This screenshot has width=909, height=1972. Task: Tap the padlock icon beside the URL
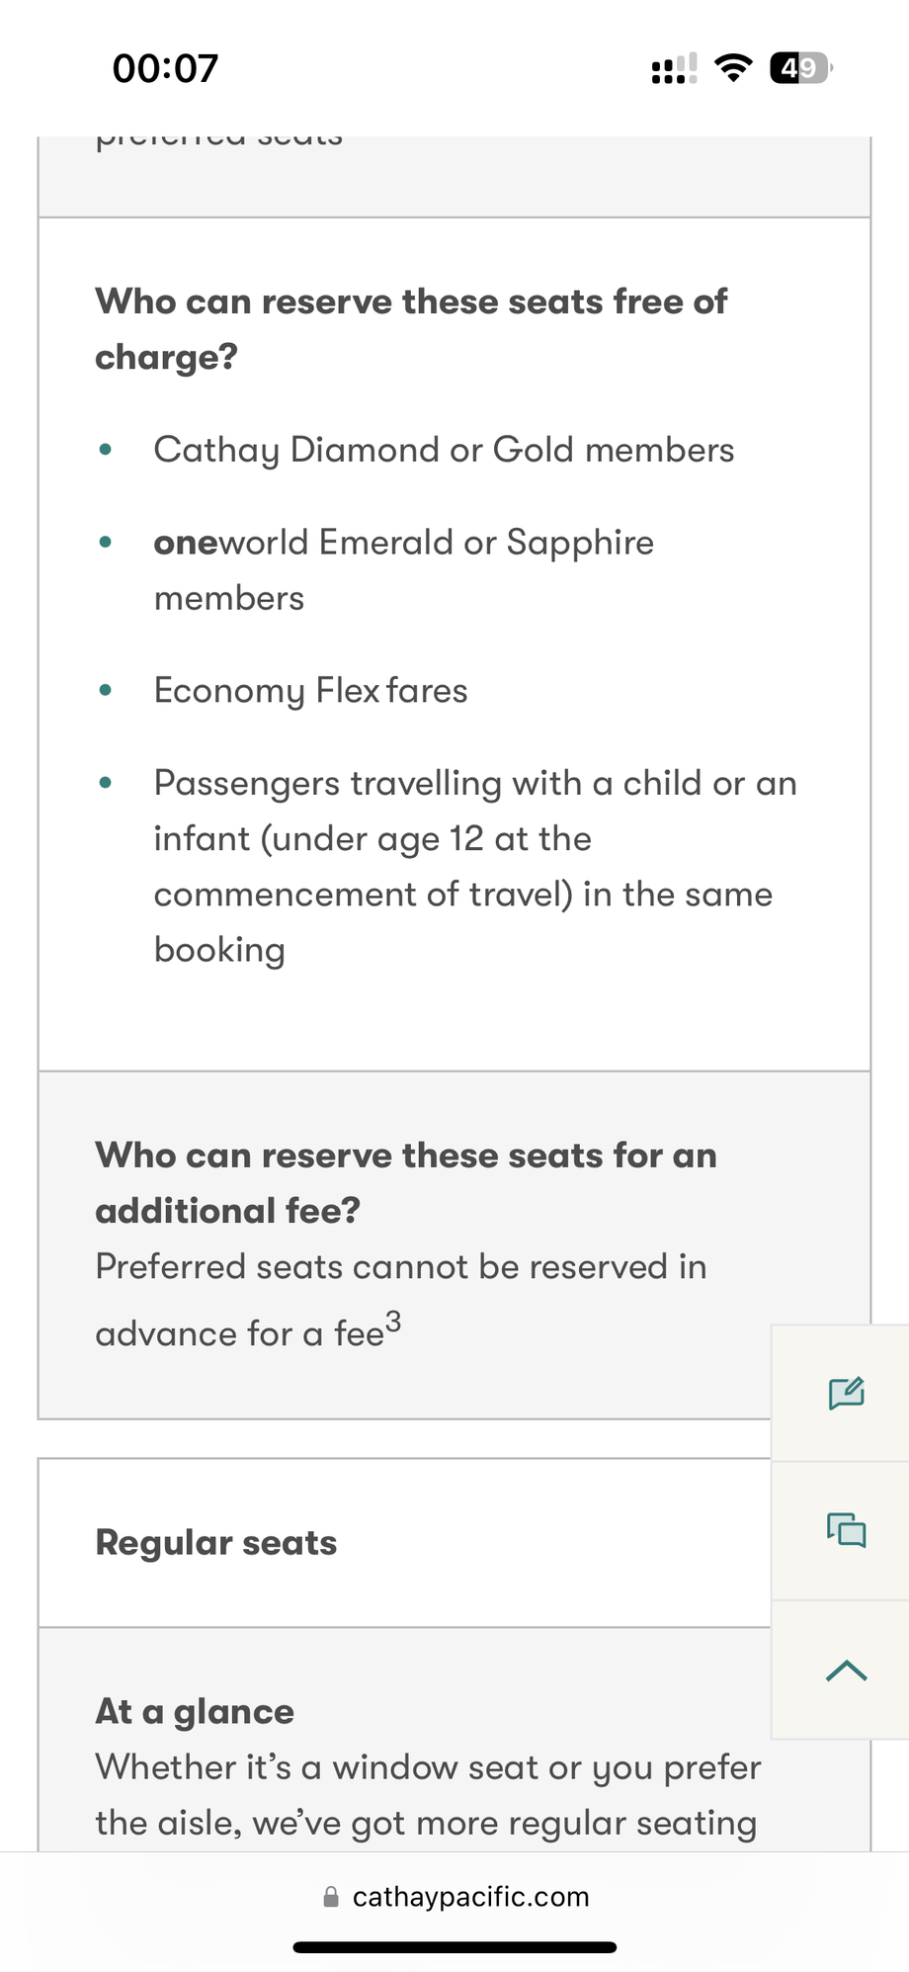(x=331, y=1897)
